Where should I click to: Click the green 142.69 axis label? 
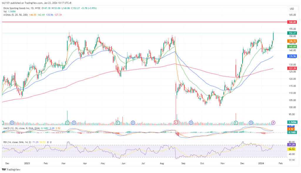pos(292,47)
